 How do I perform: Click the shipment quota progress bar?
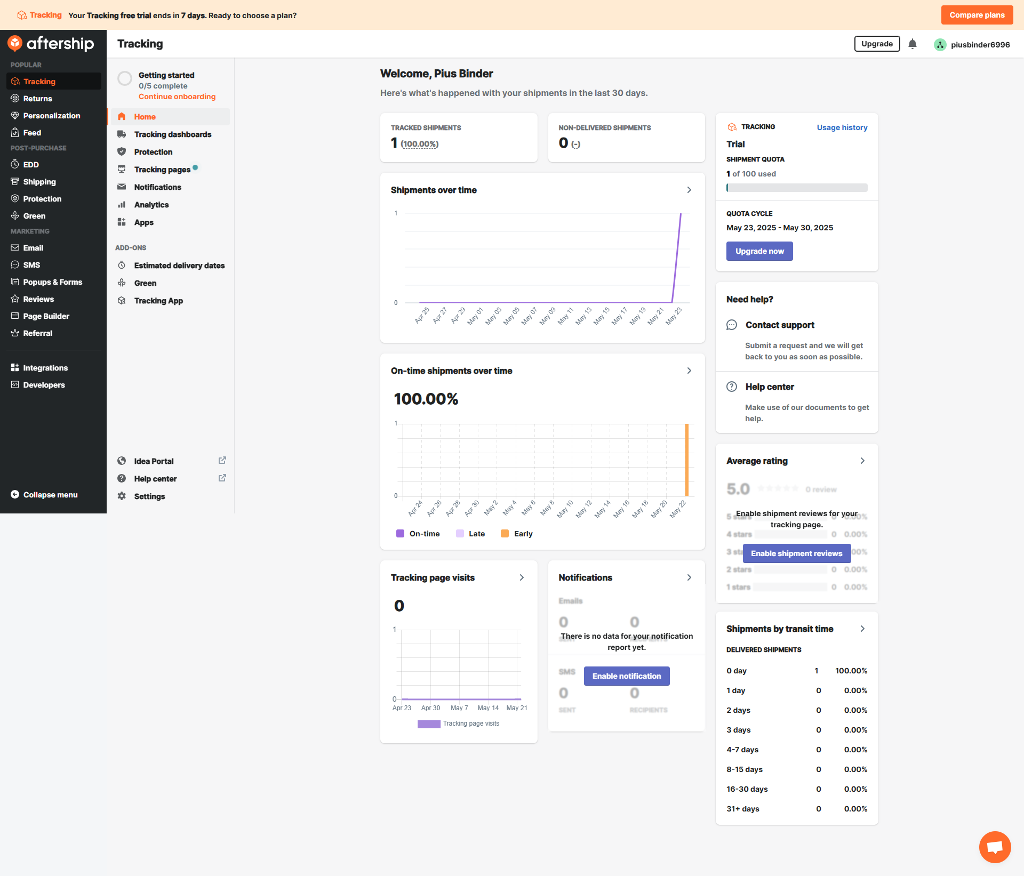(x=796, y=188)
